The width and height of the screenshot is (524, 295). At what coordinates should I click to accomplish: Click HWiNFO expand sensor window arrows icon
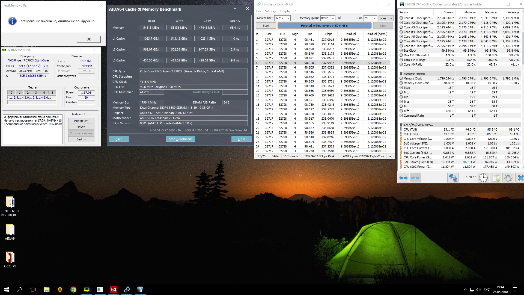(403, 178)
